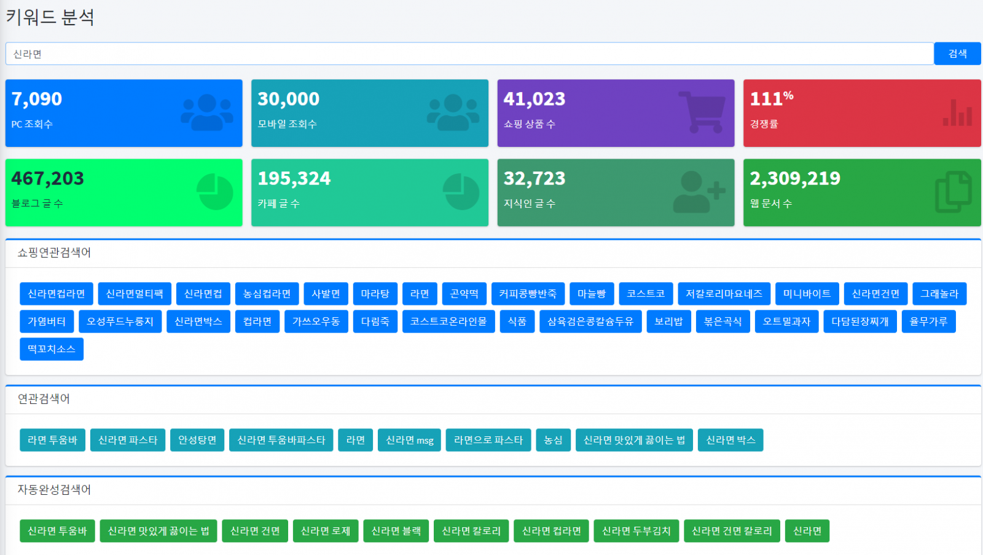
Task: Click the add-user icon on 지식인 글 수 card
Action: (x=699, y=192)
